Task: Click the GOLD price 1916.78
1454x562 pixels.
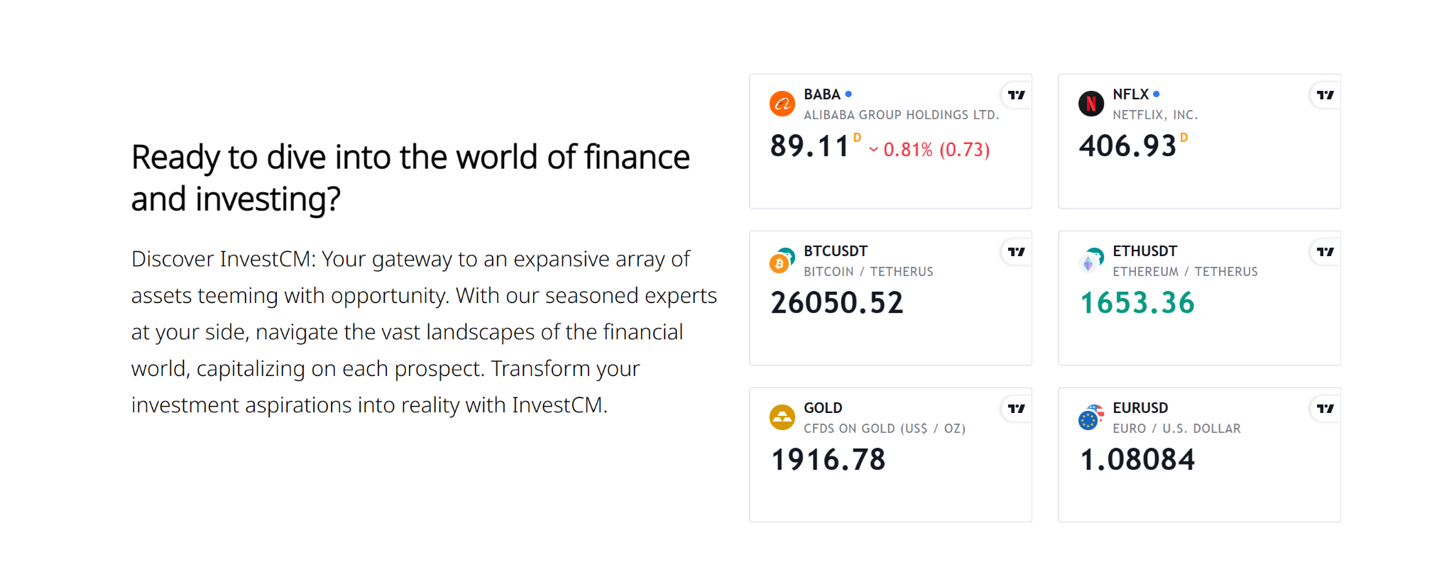Action: 829,460
